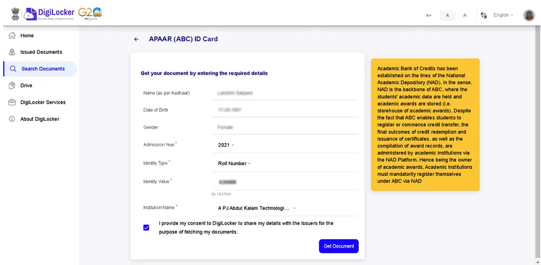Click the language translate icon

[x=484, y=15]
